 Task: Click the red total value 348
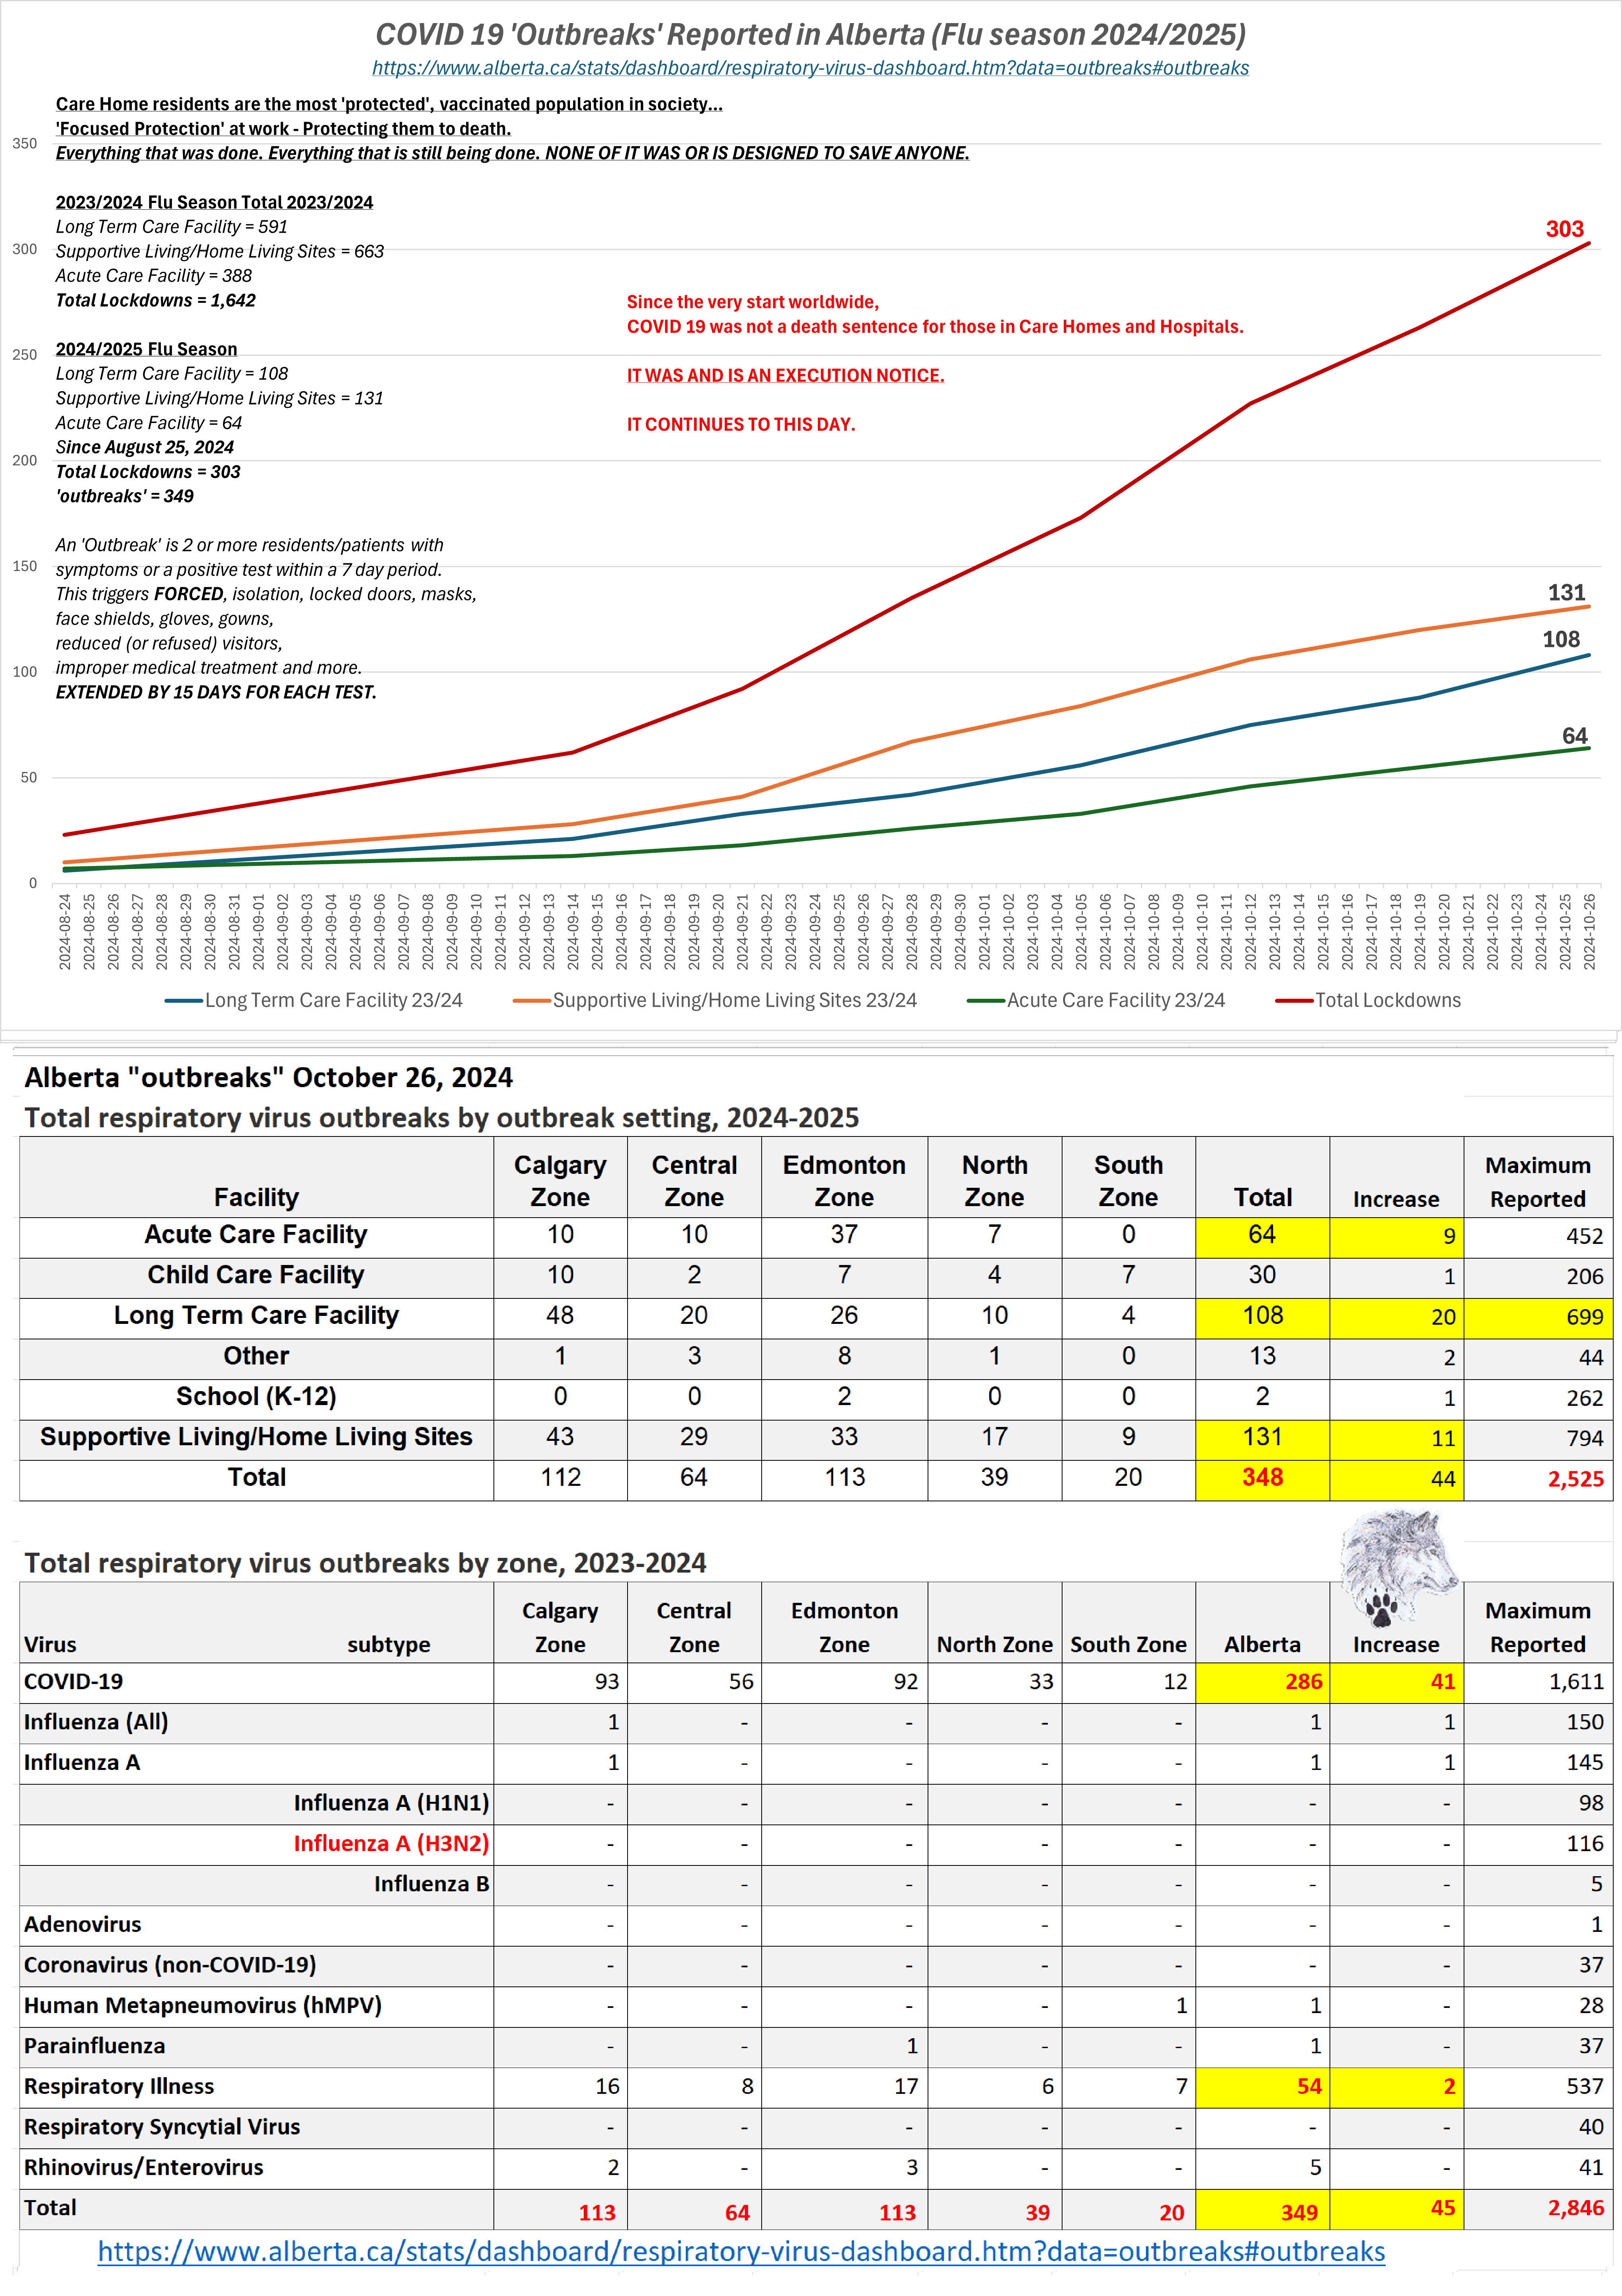tap(1262, 1477)
